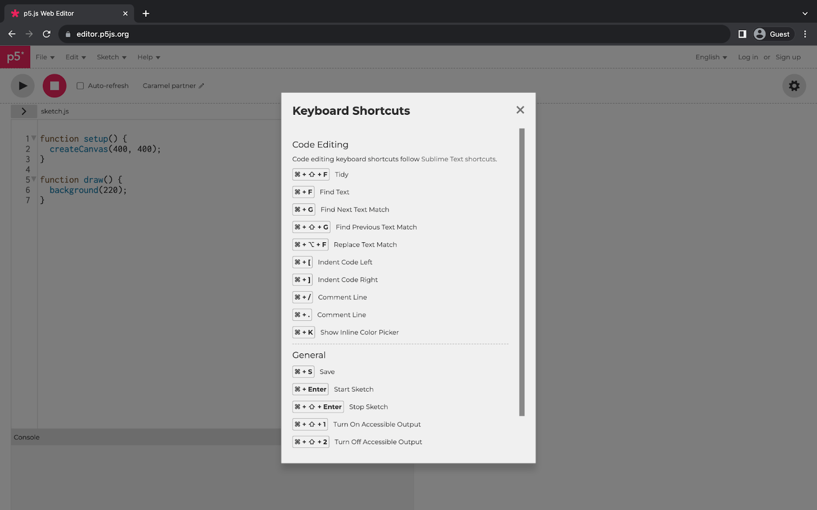
Task: Click the padlock icon in the address bar
Action: [x=67, y=34]
